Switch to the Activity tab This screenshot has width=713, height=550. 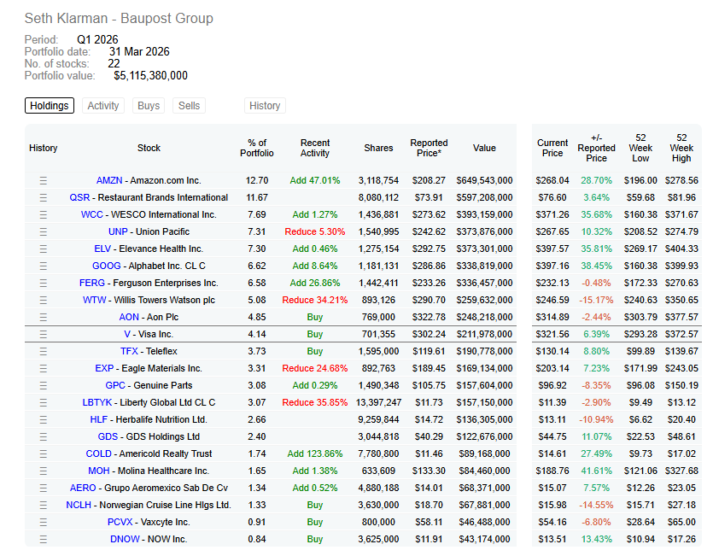[103, 106]
